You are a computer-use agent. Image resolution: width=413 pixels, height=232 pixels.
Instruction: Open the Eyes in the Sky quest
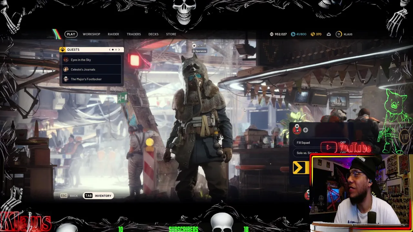pyautogui.click(x=92, y=60)
